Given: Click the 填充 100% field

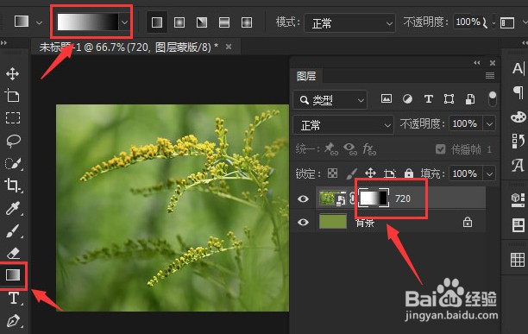Looking at the screenshot, I should 465,173.
